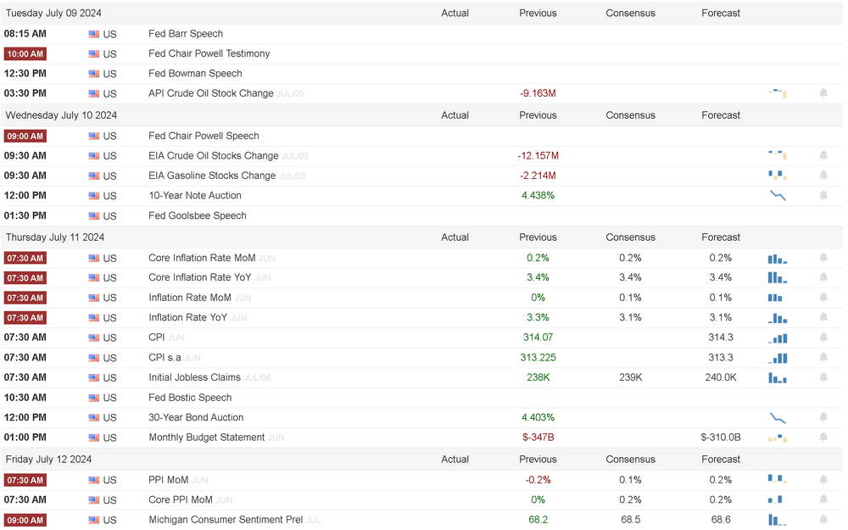Screen dimensions: 848x530
Task: Toggle alert bell for EIA Gasoline Stocks Change
Action: (823, 176)
